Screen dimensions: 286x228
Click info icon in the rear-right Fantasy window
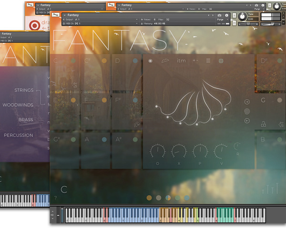(263, 5)
